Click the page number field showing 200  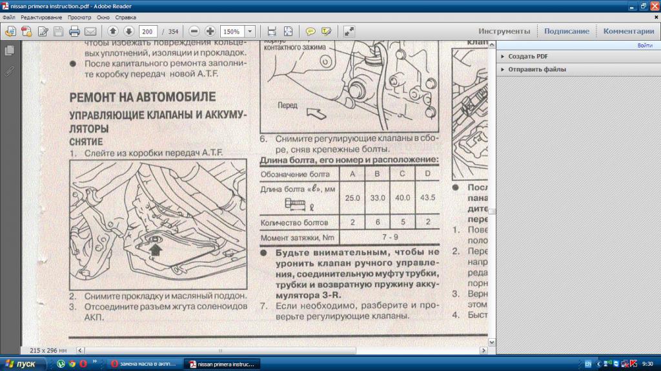click(148, 32)
